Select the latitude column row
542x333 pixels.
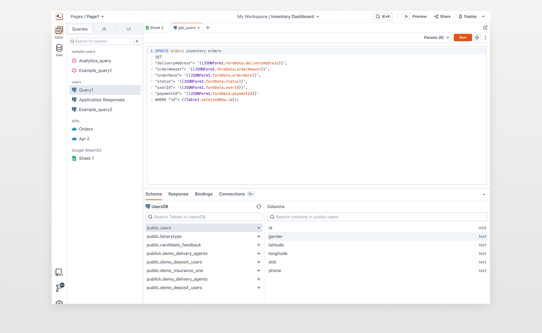pos(377,245)
